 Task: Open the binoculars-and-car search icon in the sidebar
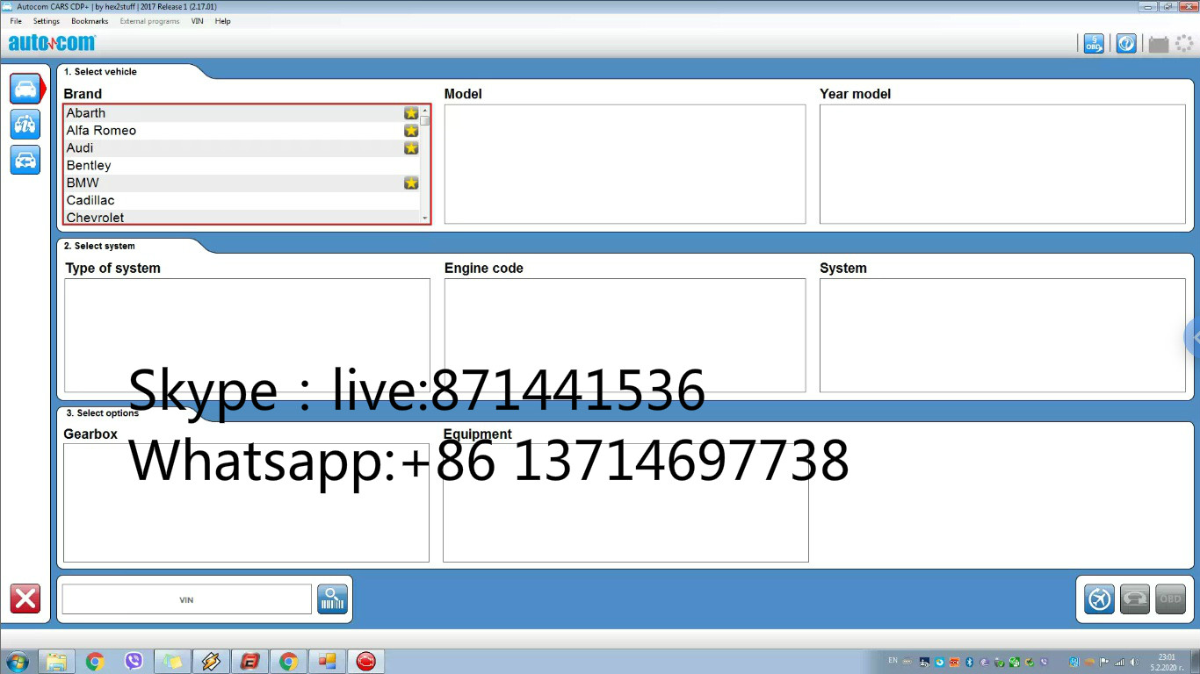point(25,125)
